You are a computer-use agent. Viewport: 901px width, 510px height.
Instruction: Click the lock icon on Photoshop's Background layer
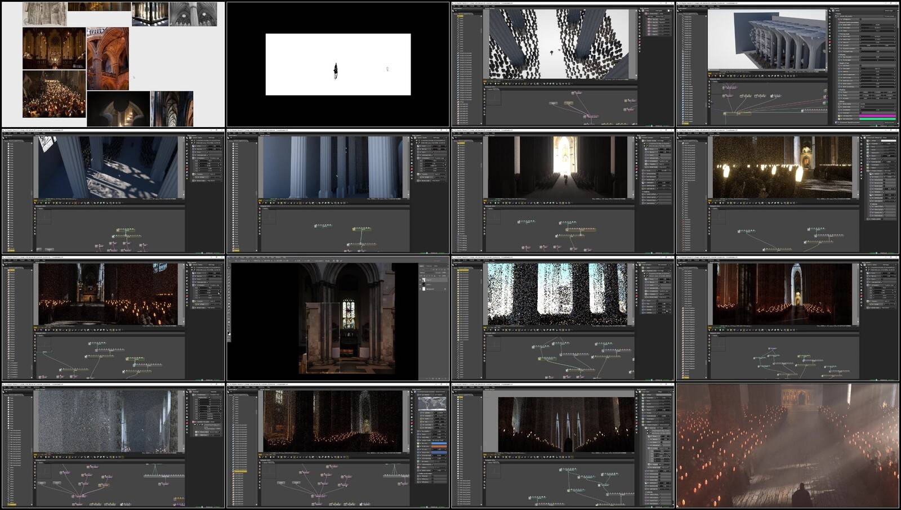coord(445,289)
